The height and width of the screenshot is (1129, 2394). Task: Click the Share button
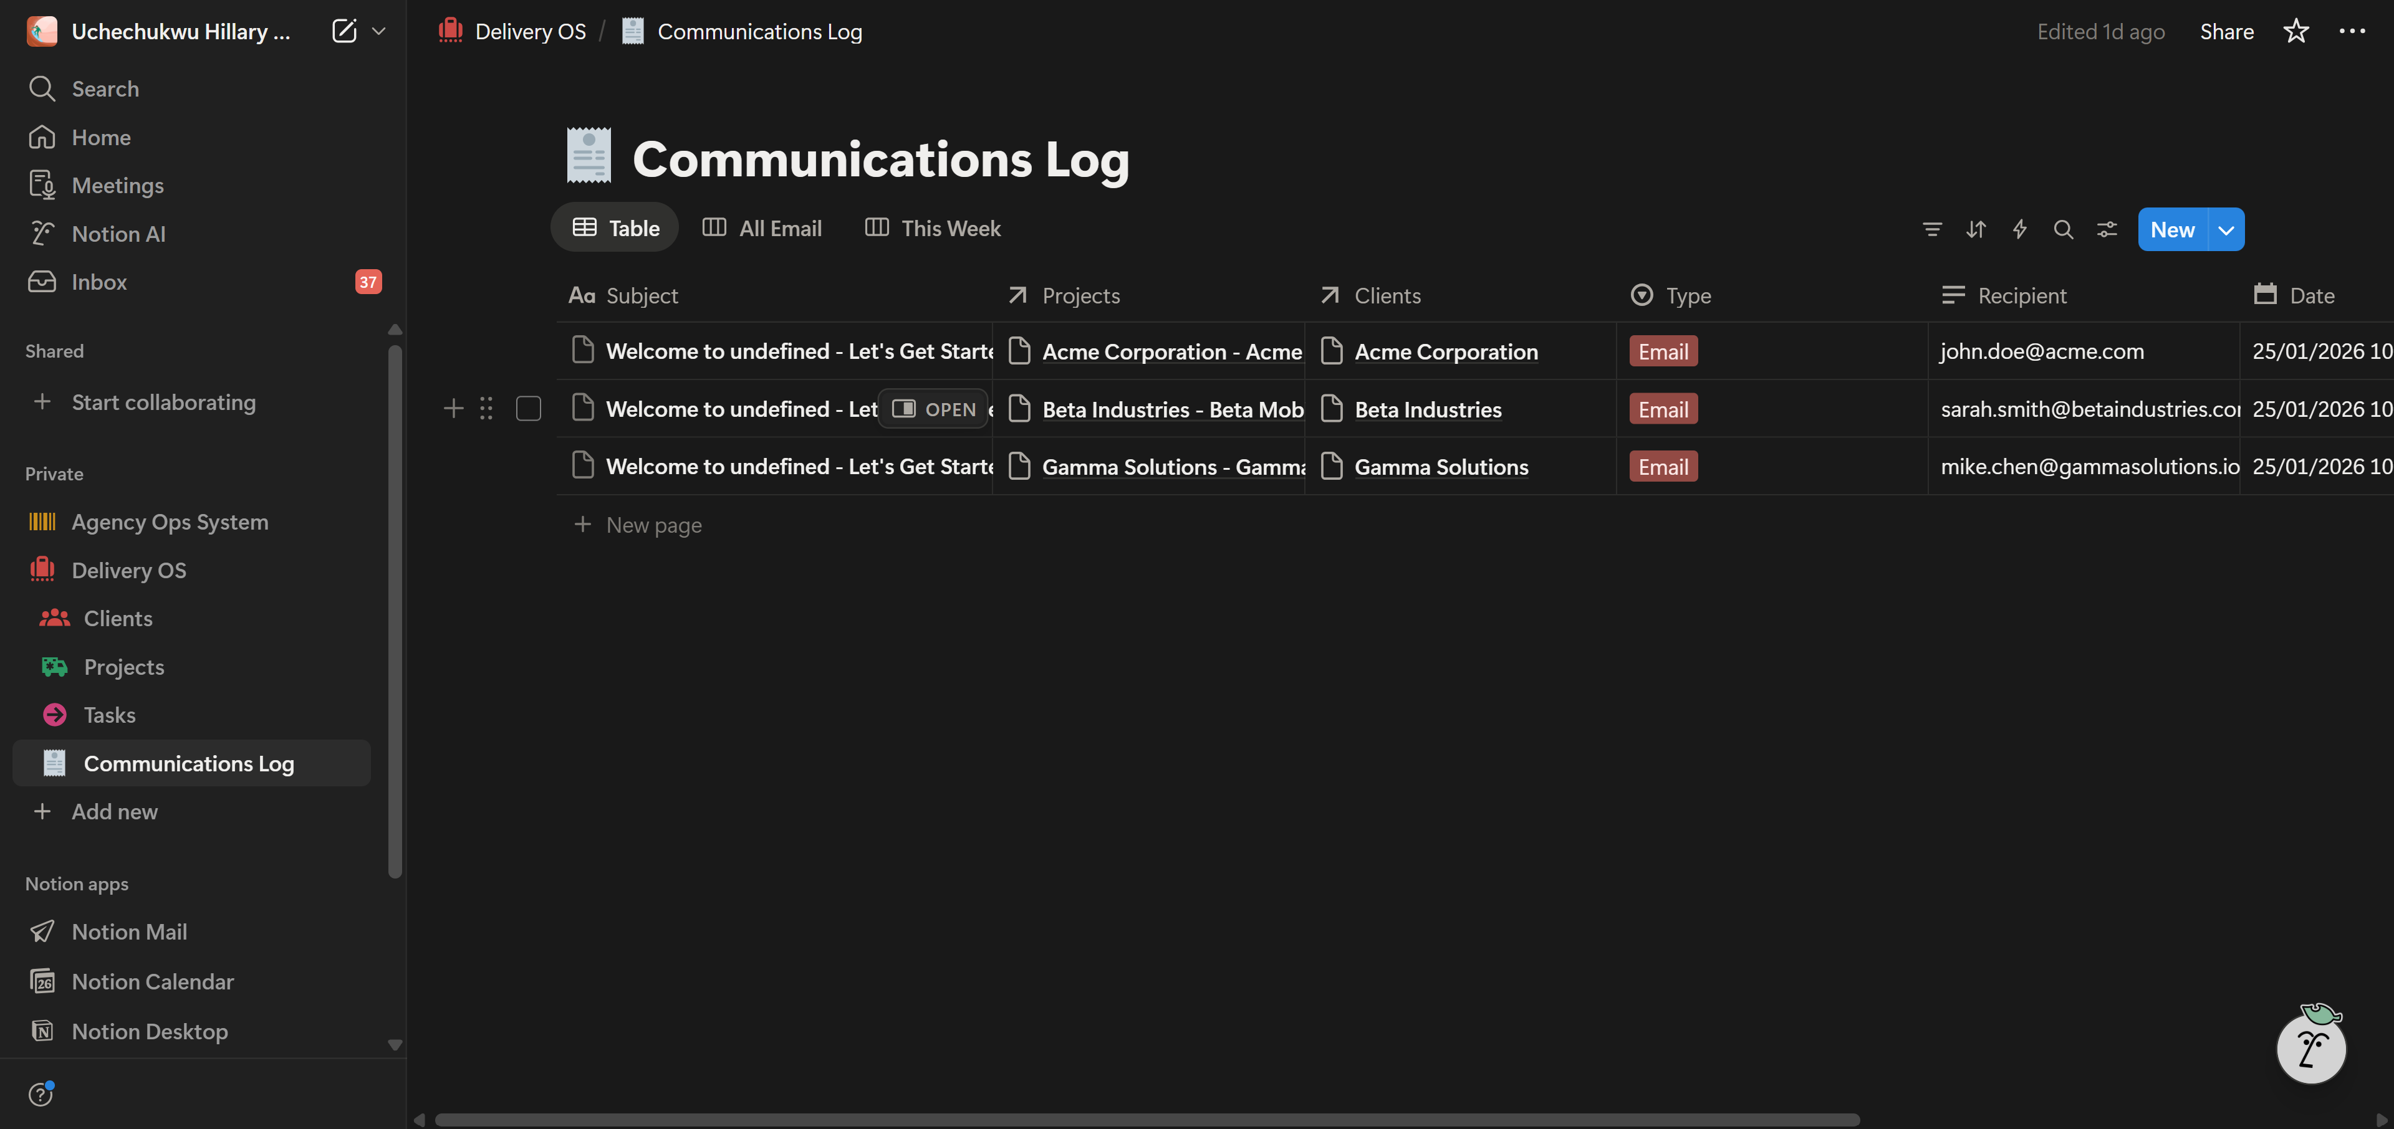pos(2227,31)
